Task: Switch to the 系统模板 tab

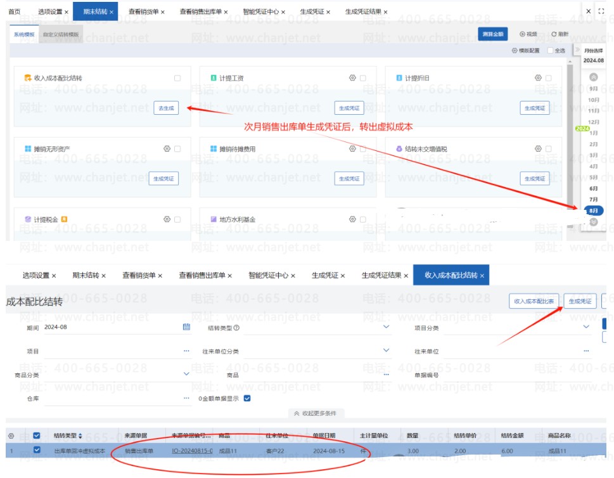Action: tap(24, 34)
